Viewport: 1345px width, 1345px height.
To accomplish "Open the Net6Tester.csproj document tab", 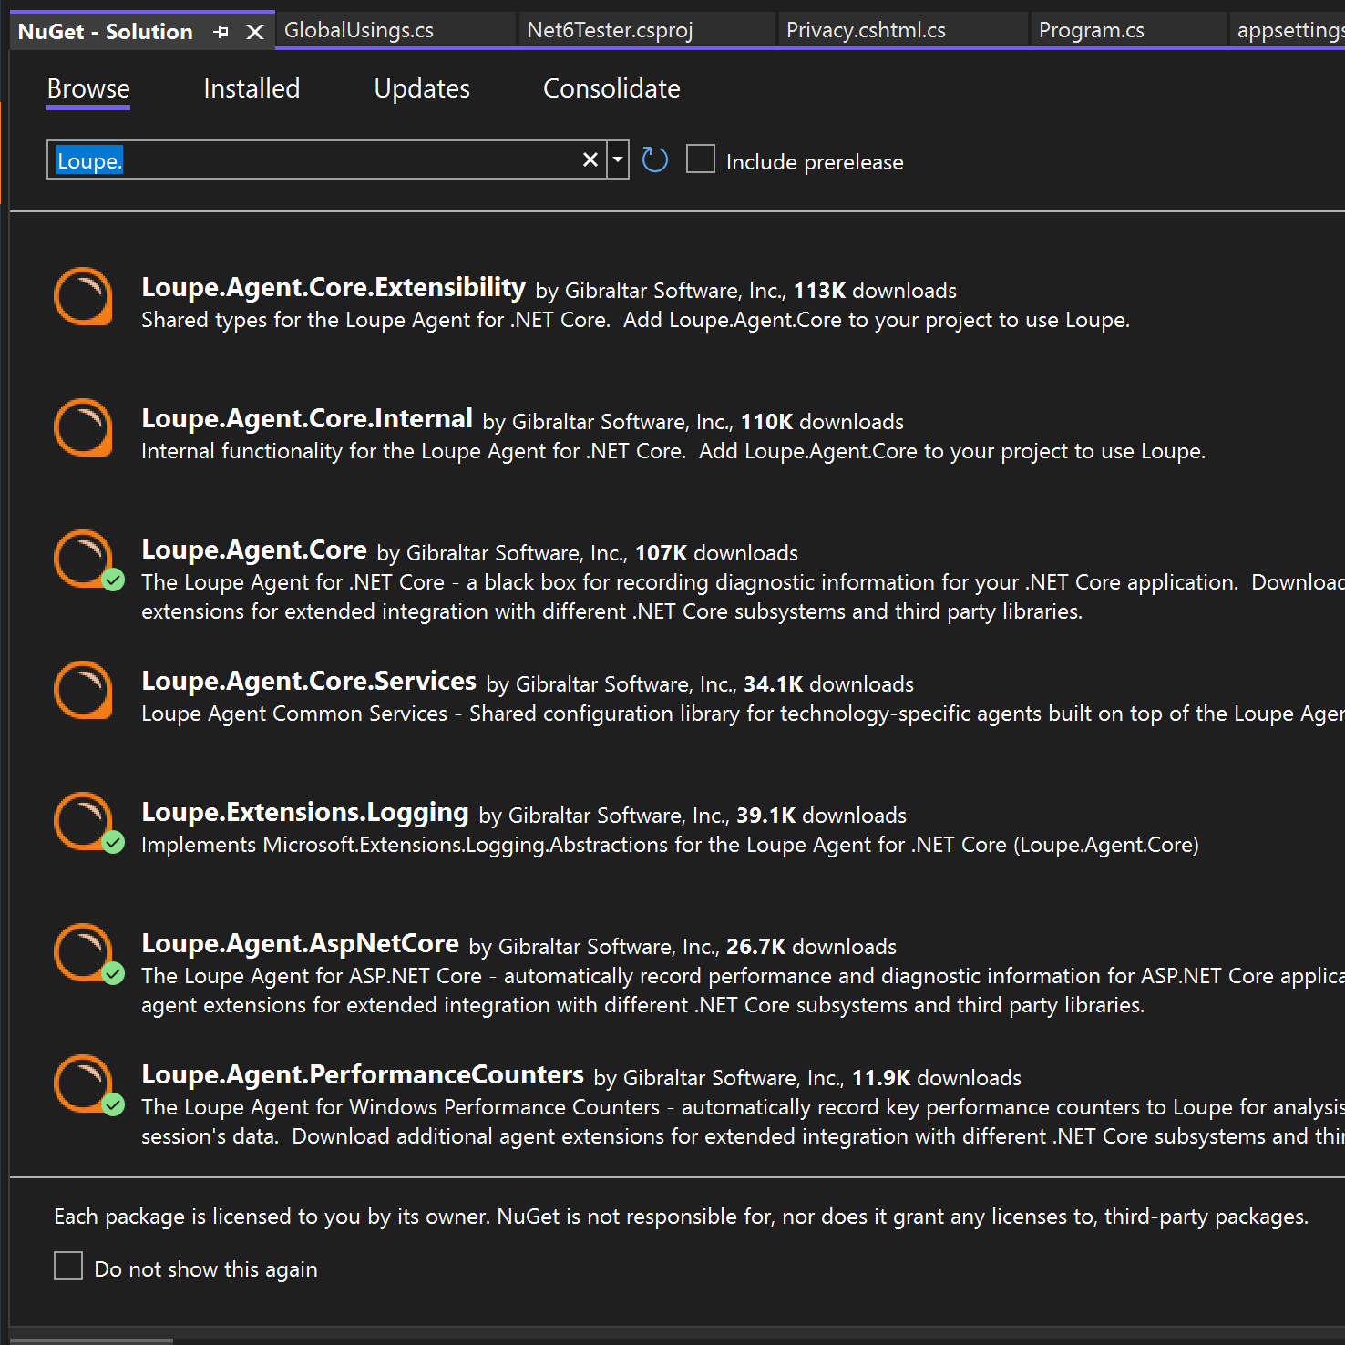I will (647, 30).
